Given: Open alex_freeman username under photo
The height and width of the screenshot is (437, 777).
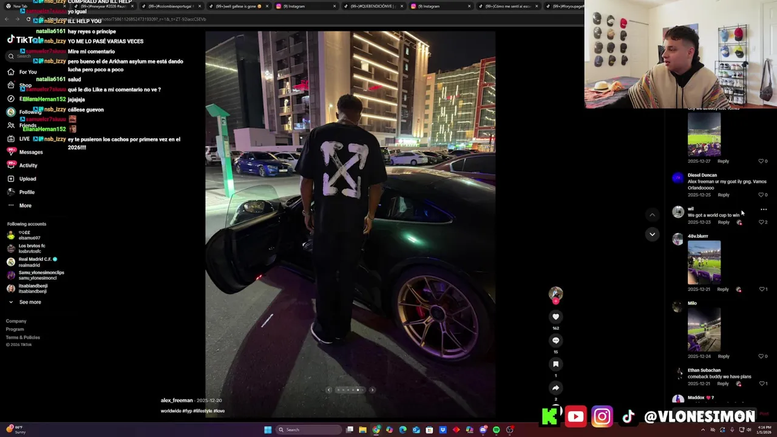Looking at the screenshot, I should (177, 401).
